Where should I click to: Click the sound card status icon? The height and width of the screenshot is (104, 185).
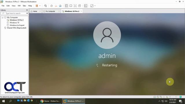pos(167,97)
